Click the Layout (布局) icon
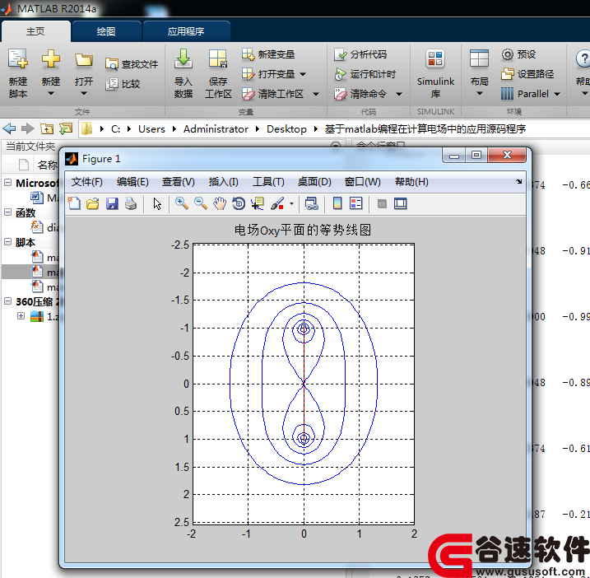This screenshot has width=590, height=578. coord(479,58)
